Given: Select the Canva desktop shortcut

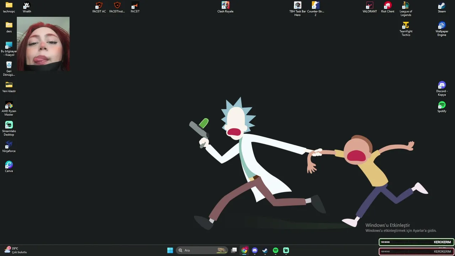Looking at the screenshot, I should tap(9, 167).
